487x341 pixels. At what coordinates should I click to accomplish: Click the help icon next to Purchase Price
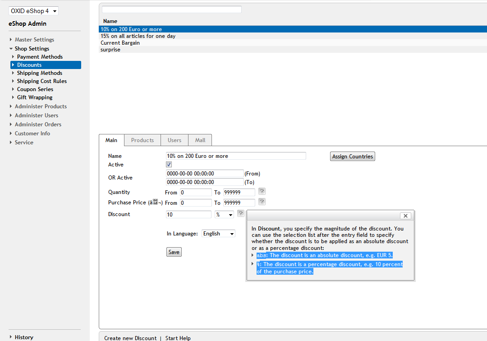click(x=262, y=202)
